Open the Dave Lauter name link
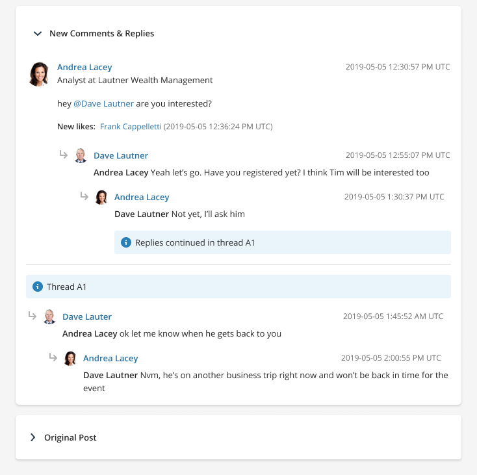 point(87,316)
